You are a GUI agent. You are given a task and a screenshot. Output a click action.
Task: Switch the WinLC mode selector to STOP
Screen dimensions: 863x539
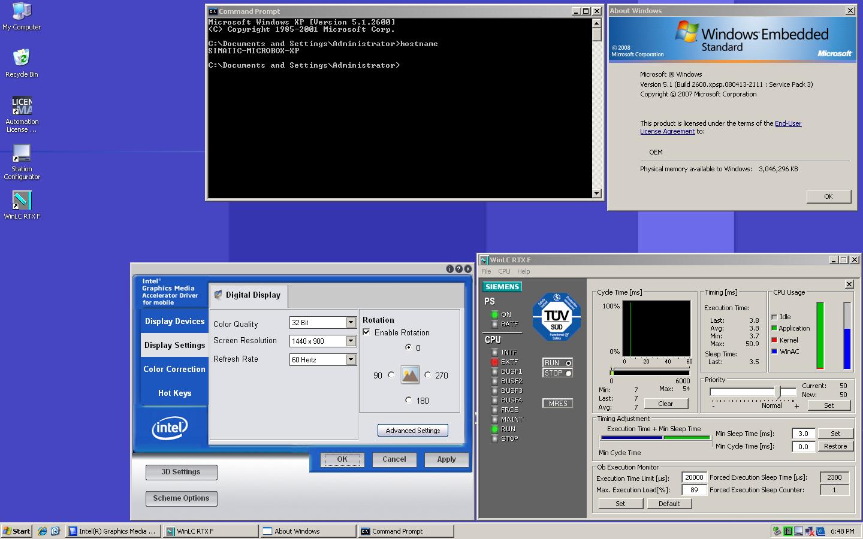pos(557,373)
